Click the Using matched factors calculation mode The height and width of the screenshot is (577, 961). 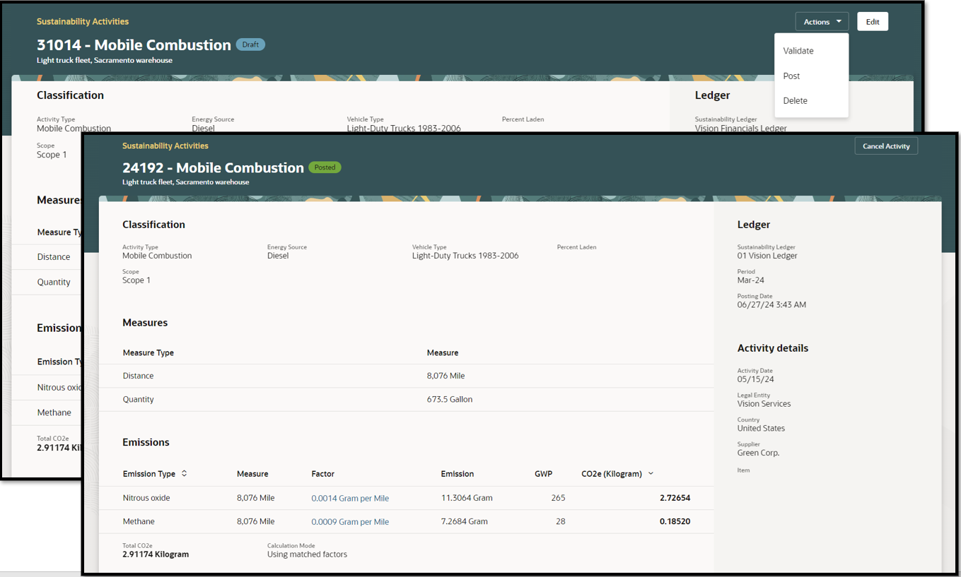click(307, 554)
